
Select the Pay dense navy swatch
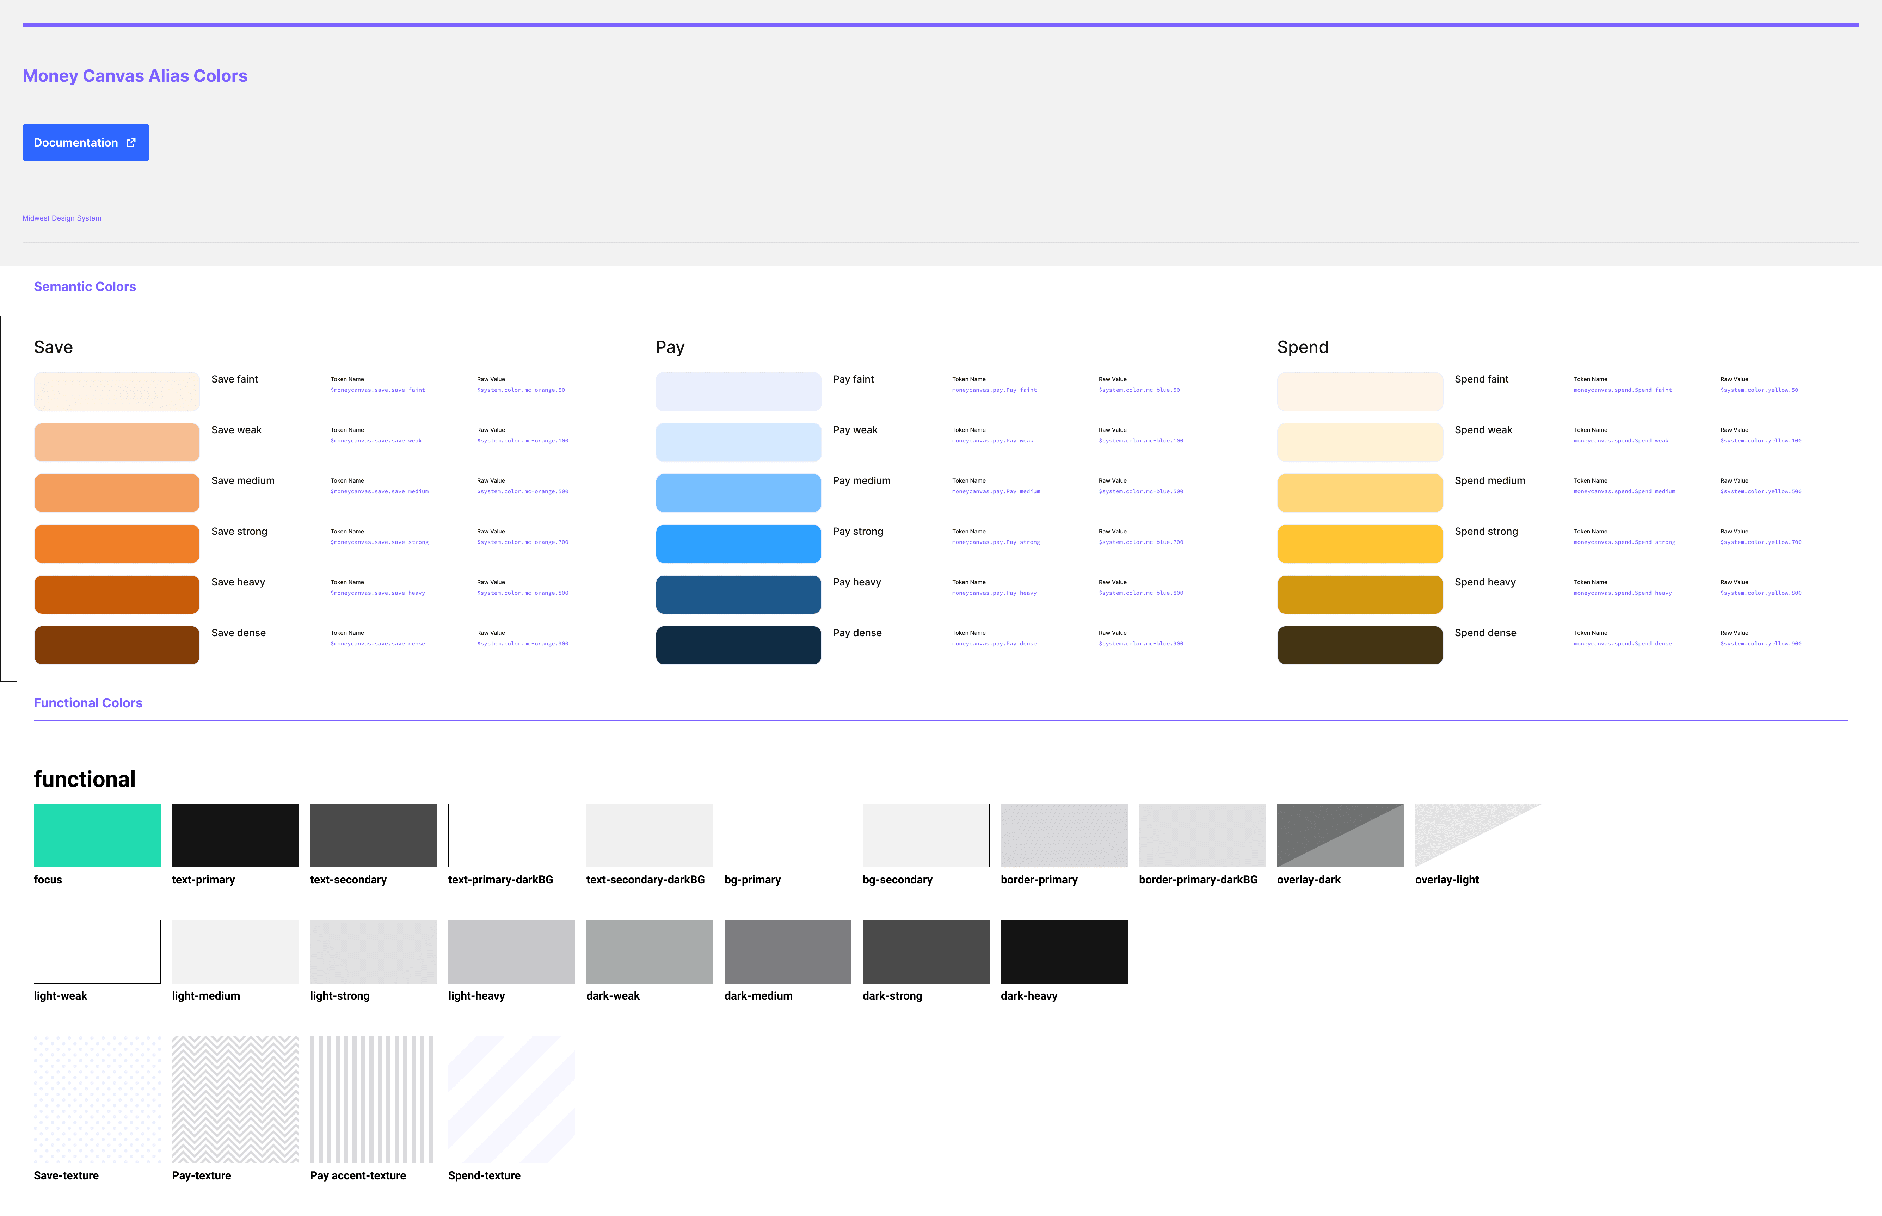coord(738,645)
